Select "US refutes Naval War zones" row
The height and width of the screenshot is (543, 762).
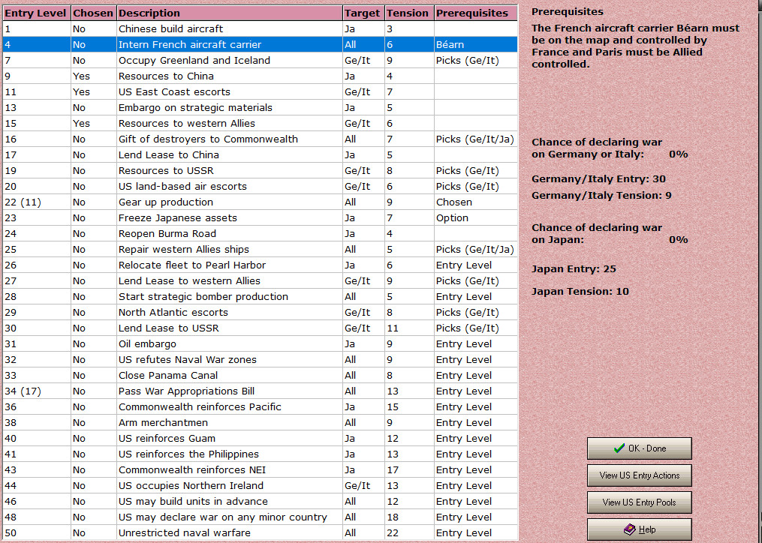click(260, 360)
